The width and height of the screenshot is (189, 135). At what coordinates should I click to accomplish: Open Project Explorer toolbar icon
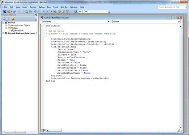59,12
